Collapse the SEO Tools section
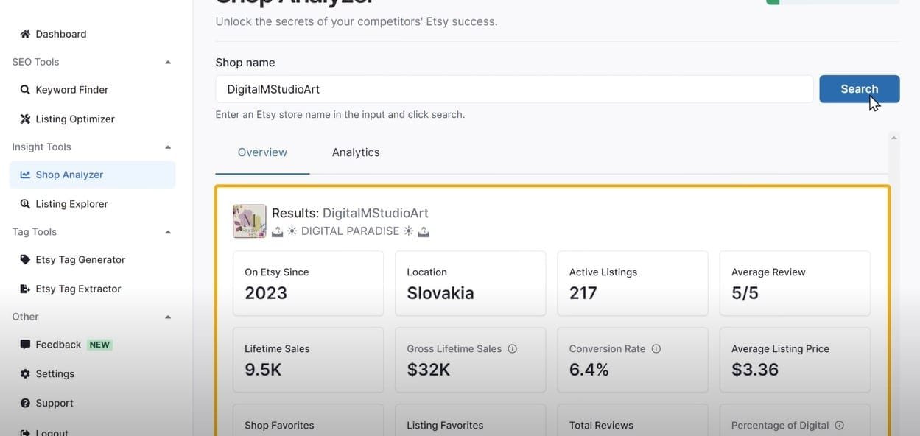Image resolution: width=920 pixels, height=436 pixels. coord(168,63)
